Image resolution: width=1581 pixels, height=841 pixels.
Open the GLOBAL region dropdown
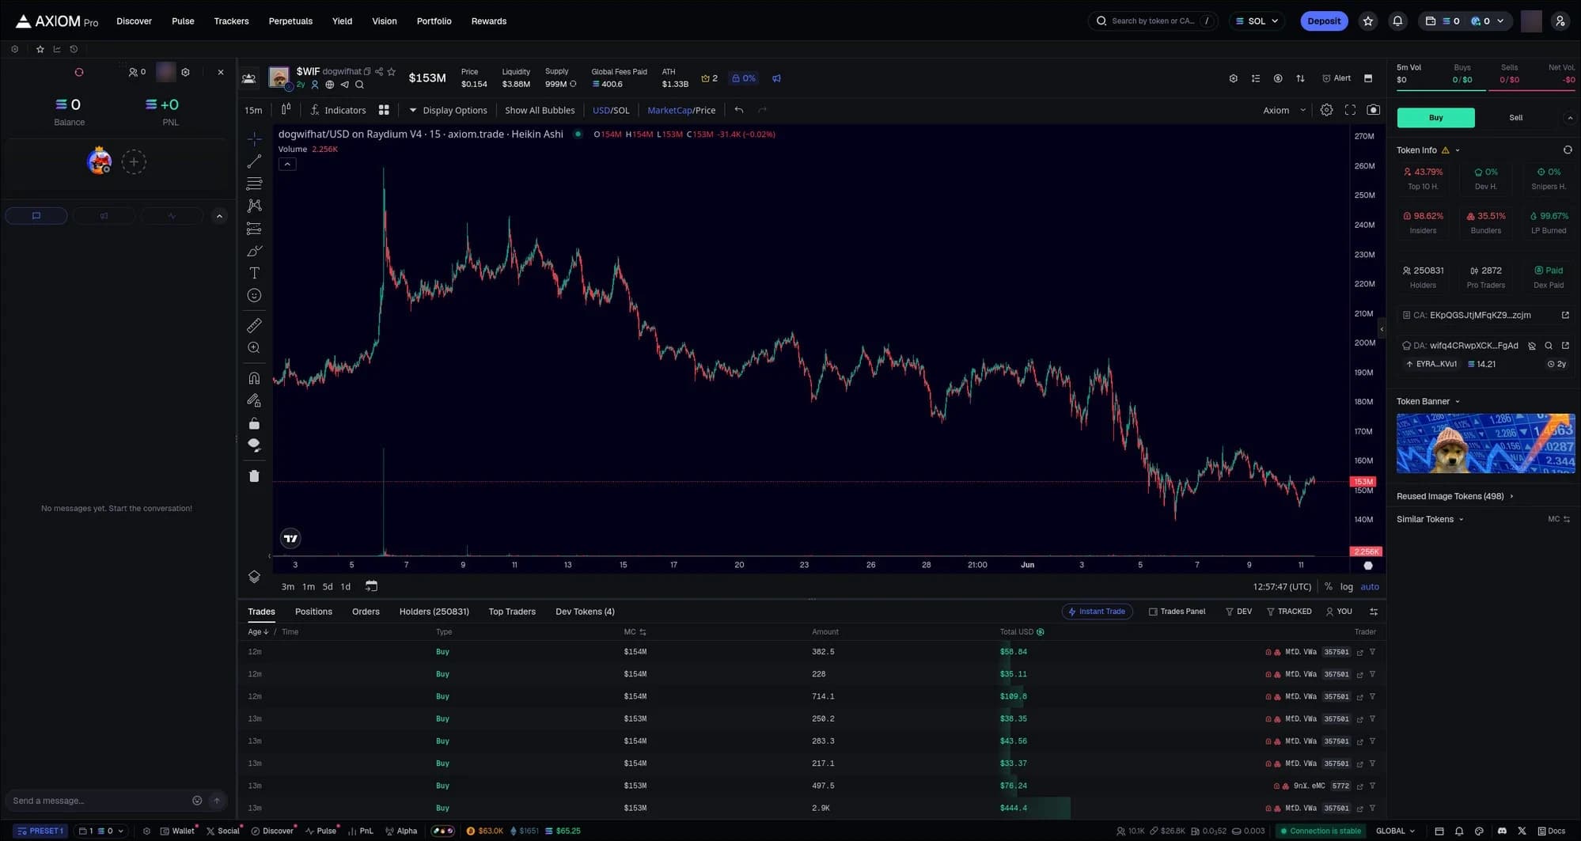1395,831
